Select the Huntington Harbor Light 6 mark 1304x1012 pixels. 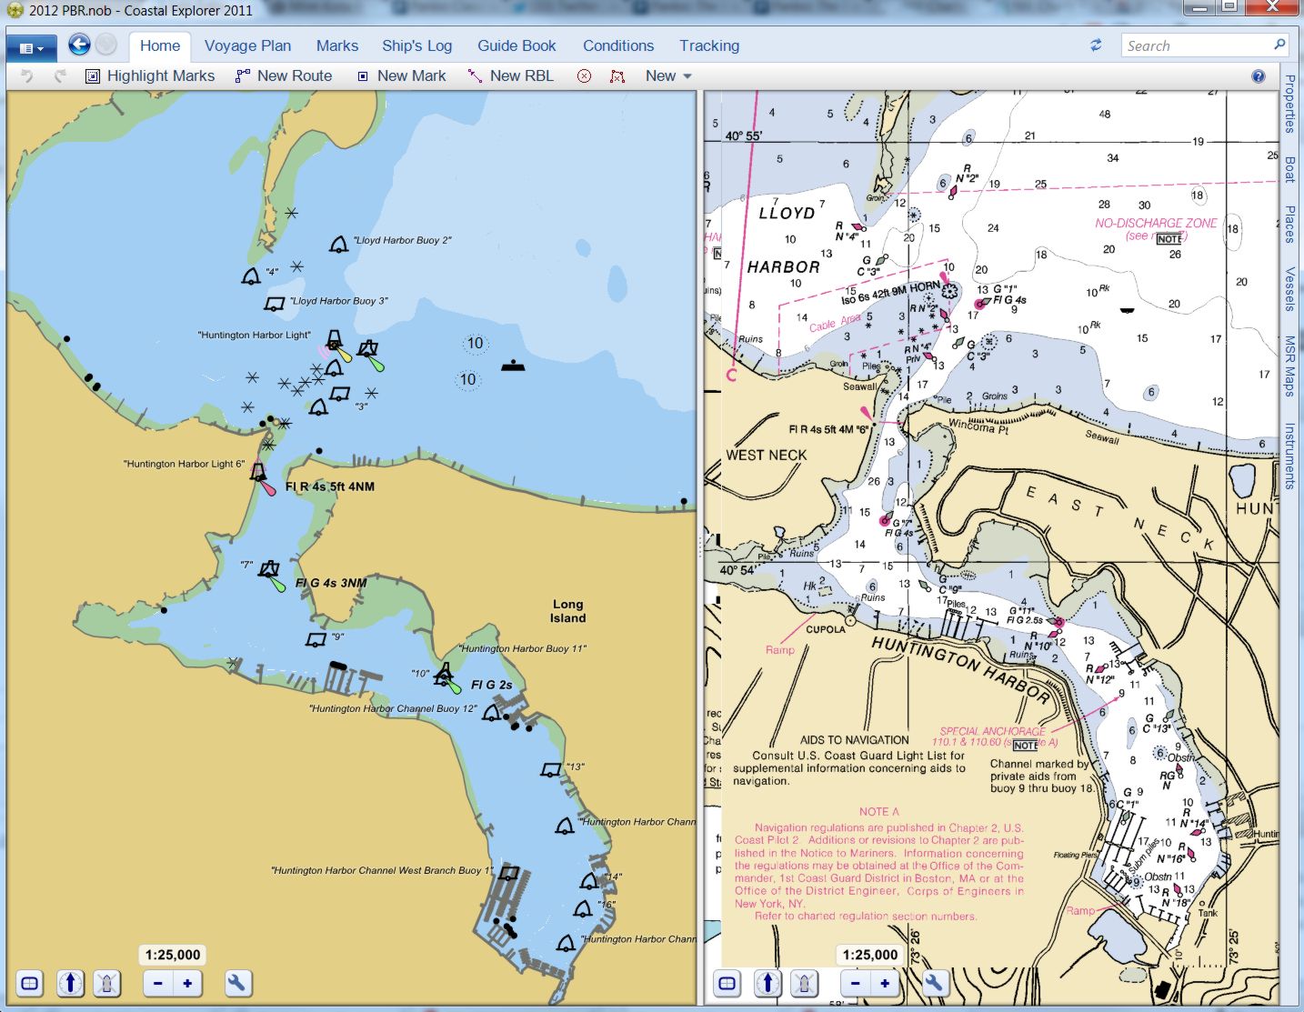[258, 473]
